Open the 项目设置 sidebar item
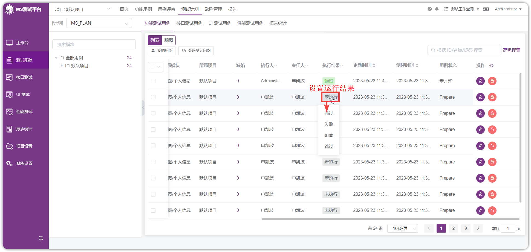The width and height of the screenshot is (531, 252). click(x=26, y=146)
